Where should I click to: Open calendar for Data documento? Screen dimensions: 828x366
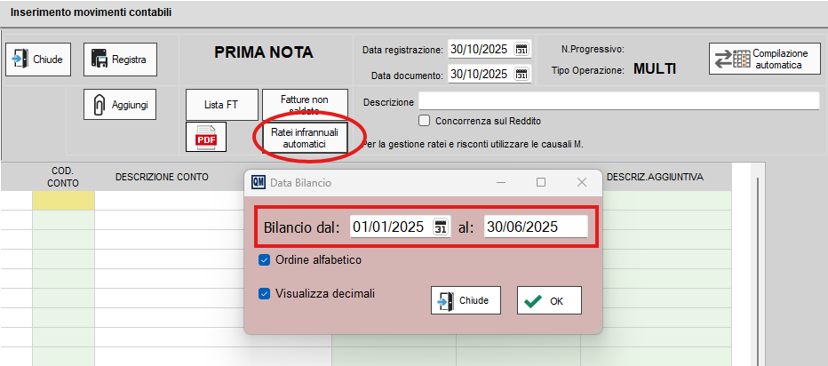pyautogui.click(x=521, y=74)
